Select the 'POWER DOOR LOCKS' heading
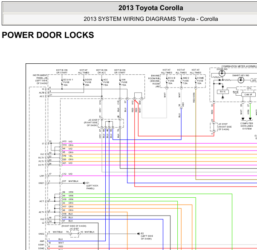The height and width of the screenshot is (250, 257). click(x=48, y=35)
